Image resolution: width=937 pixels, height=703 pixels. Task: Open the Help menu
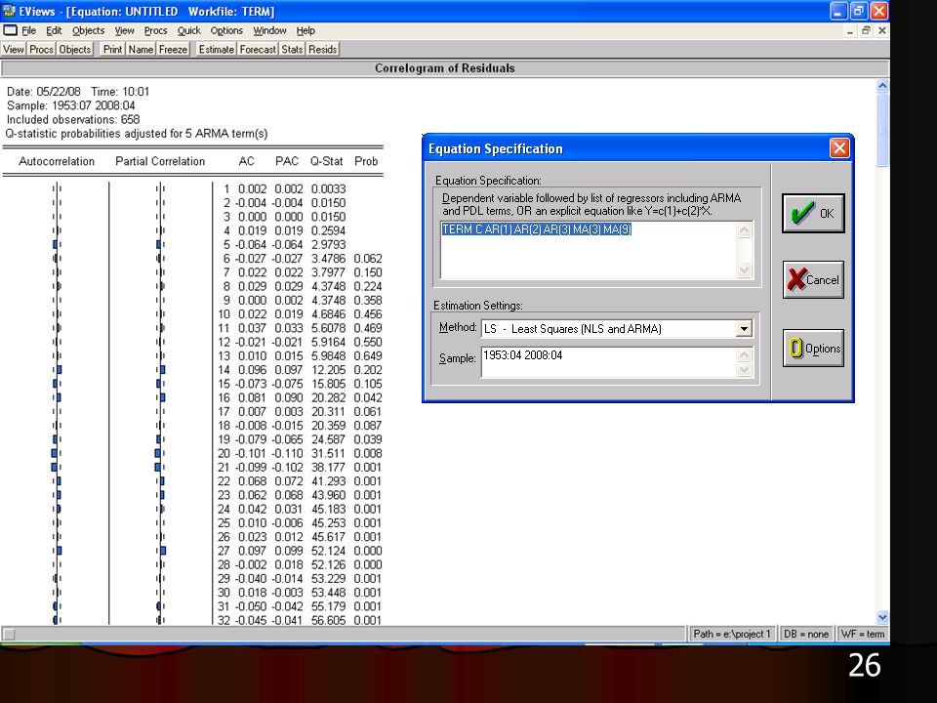(x=306, y=30)
